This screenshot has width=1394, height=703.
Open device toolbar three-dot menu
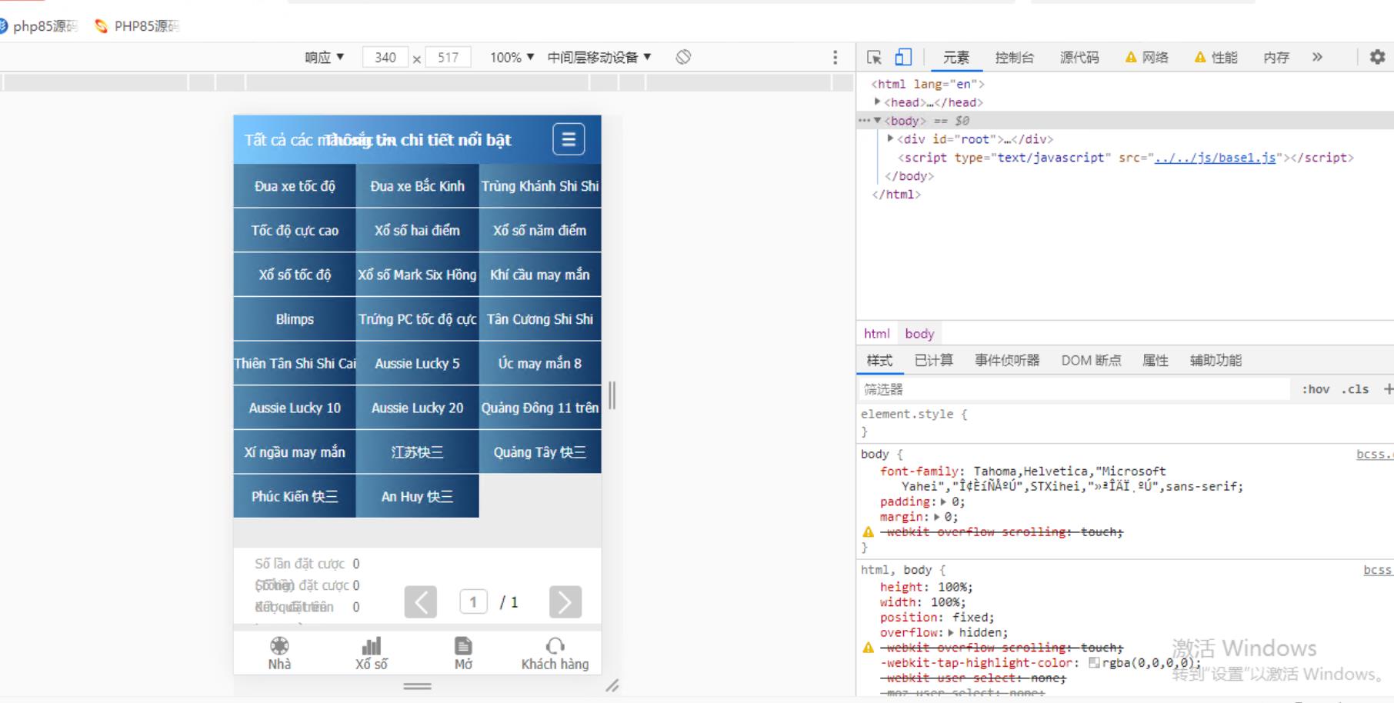click(x=835, y=58)
